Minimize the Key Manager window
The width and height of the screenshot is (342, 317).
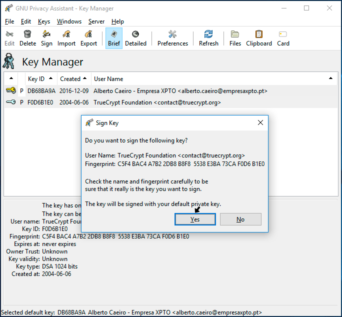point(284,8)
